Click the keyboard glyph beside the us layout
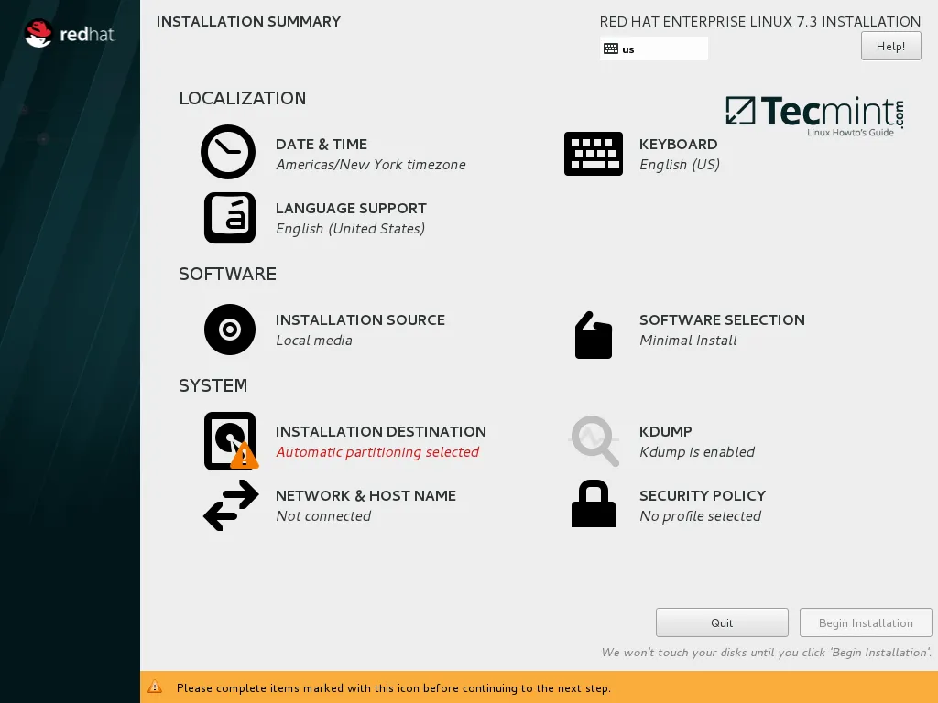The width and height of the screenshot is (938, 703). (611, 48)
